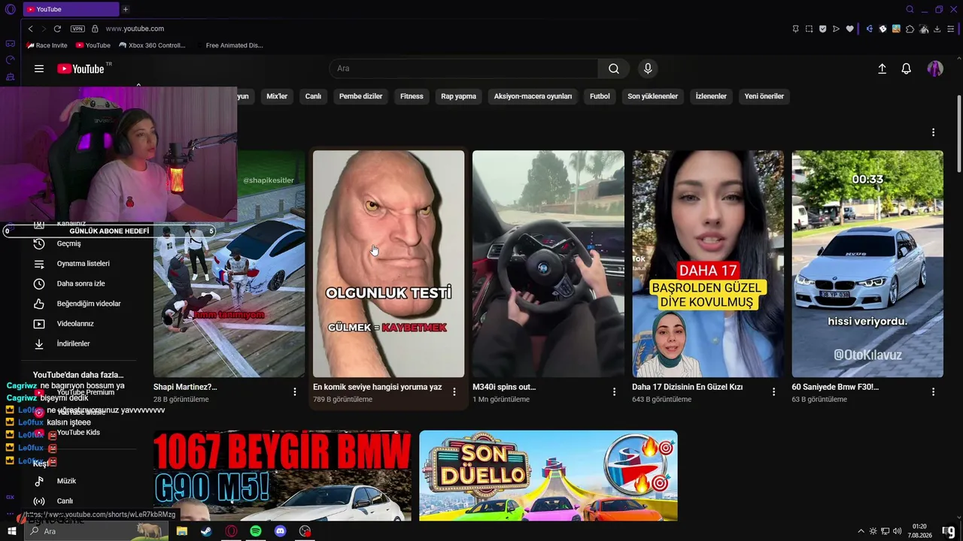Click the site security lock icon
The width and height of the screenshot is (963, 541).
click(95, 29)
